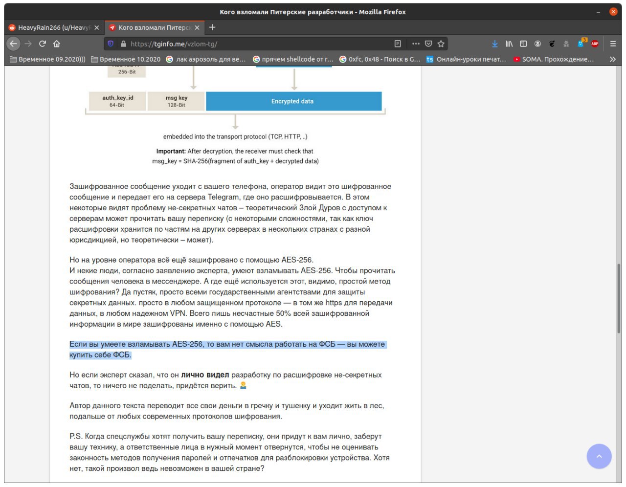
Task: Click the grey Android robot extension icon
Action: point(566,44)
